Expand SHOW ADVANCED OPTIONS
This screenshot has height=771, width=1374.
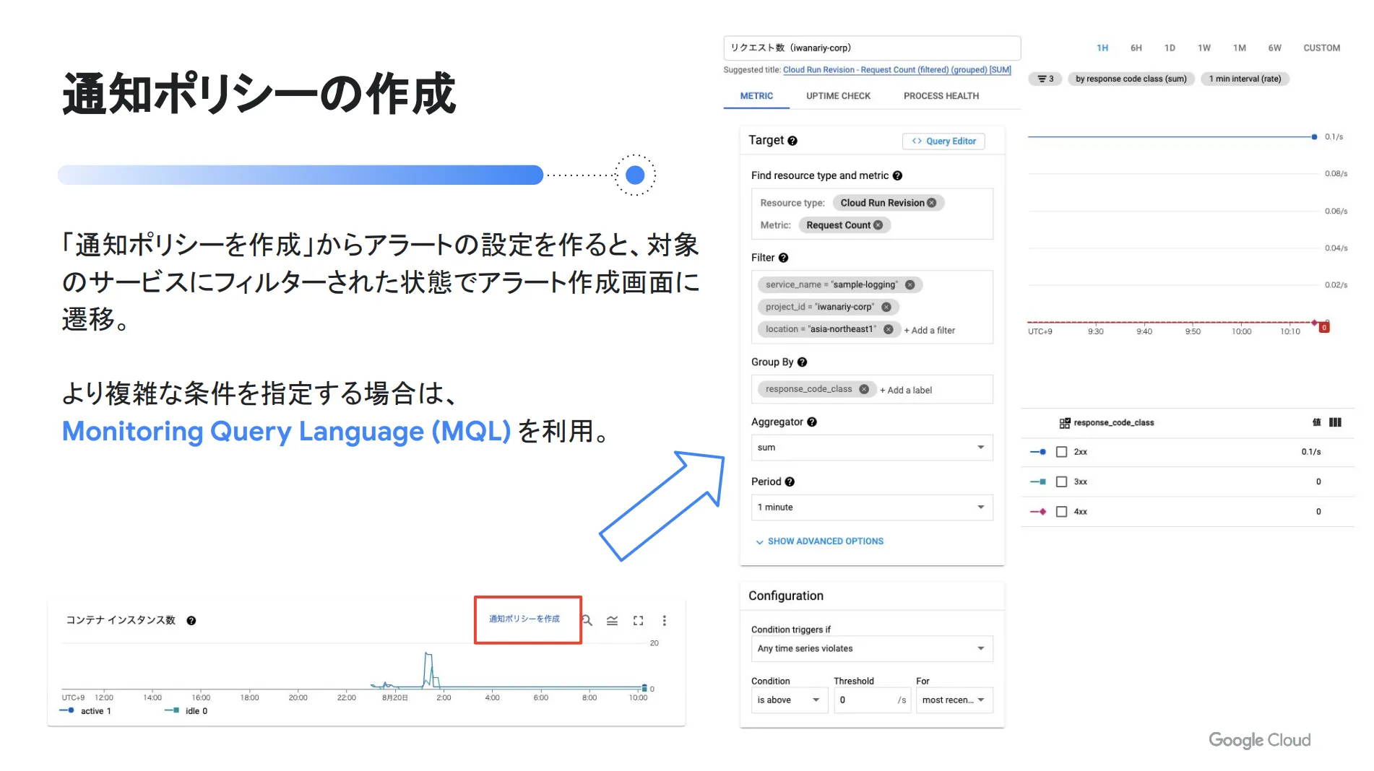[819, 541]
